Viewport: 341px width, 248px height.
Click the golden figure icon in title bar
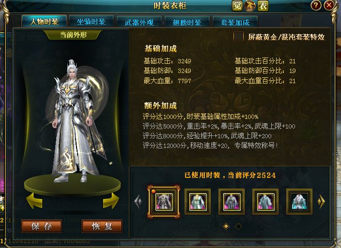click(250, 6)
